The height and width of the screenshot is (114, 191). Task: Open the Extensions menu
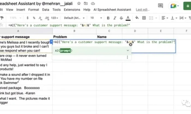pyautogui.click(x=72, y=10)
